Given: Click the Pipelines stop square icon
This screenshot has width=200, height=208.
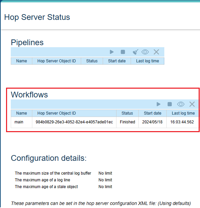Looking at the screenshot, I should [x=123, y=52].
